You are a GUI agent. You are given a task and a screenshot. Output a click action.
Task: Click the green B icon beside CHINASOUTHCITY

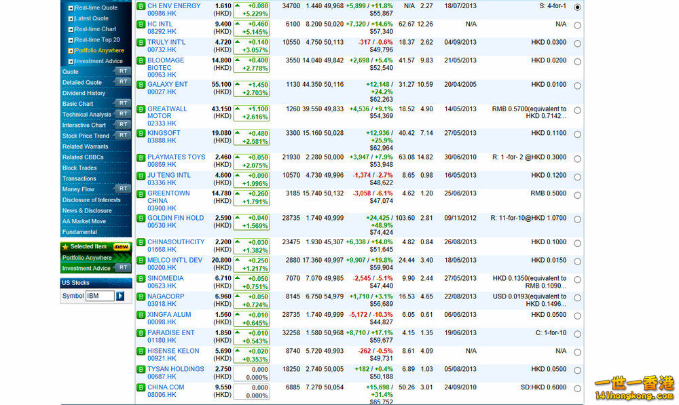(141, 242)
